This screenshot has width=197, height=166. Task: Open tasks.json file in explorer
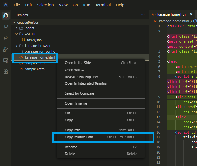(x=34, y=40)
